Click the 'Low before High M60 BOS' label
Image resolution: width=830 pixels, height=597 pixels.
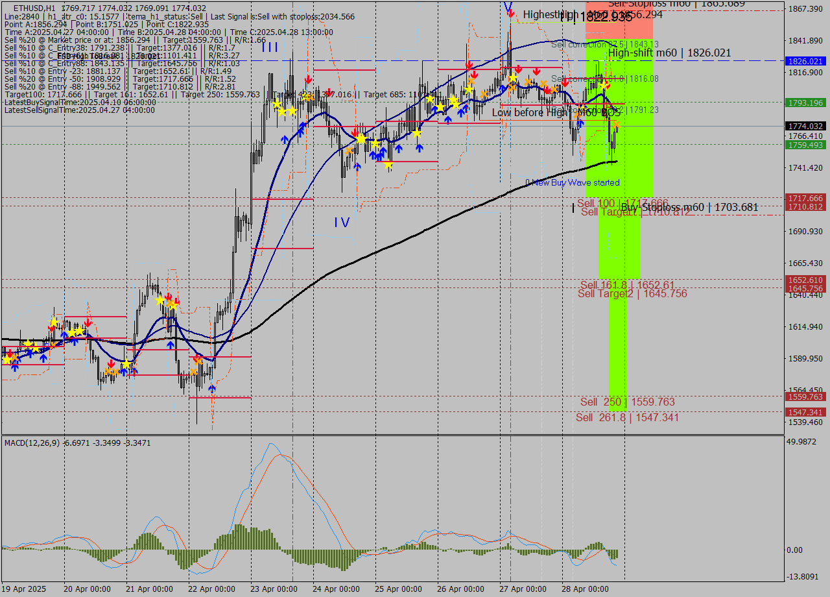556,113
